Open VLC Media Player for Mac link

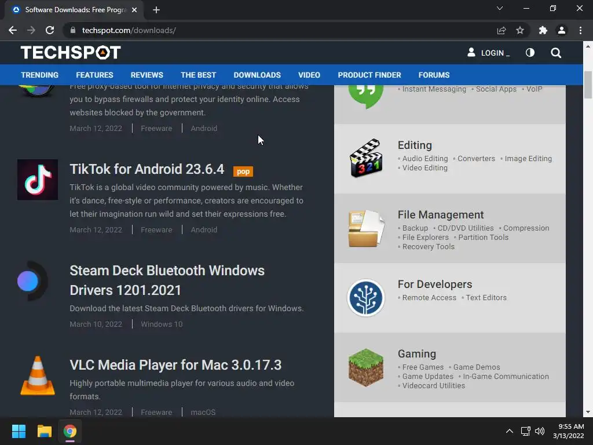175,365
